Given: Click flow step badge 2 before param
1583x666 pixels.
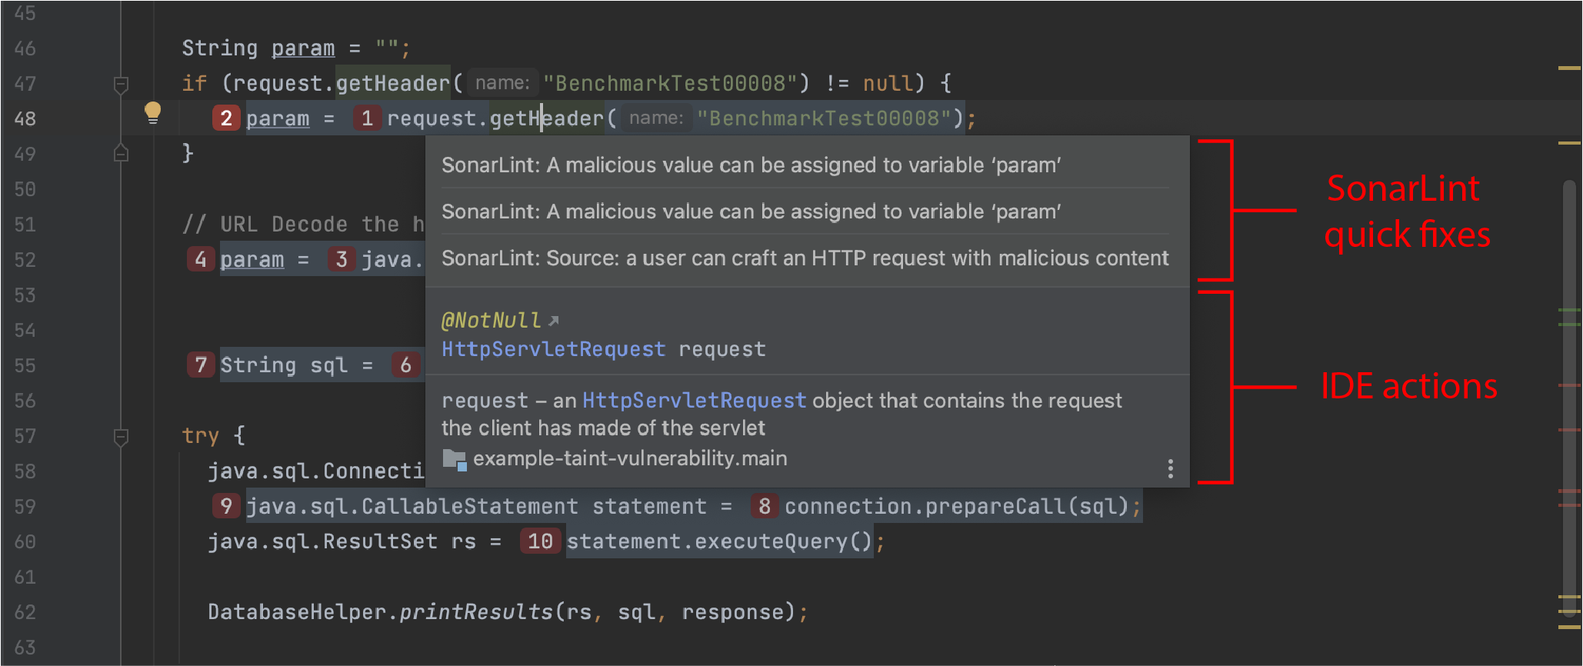Looking at the screenshot, I should tap(226, 118).
